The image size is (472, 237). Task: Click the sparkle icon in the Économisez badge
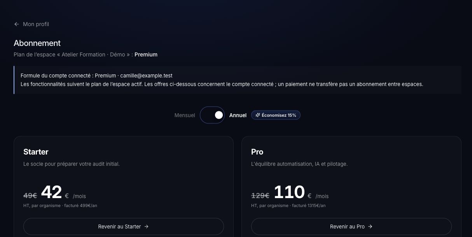tap(258, 115)
